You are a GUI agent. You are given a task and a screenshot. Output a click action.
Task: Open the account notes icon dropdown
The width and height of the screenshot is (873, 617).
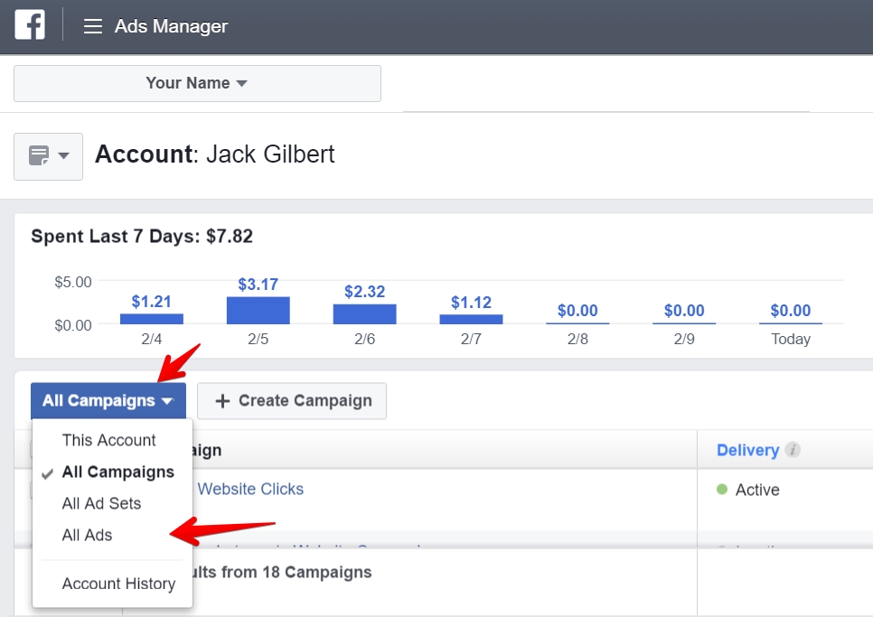pyautogui.click(x=49, y=156)
